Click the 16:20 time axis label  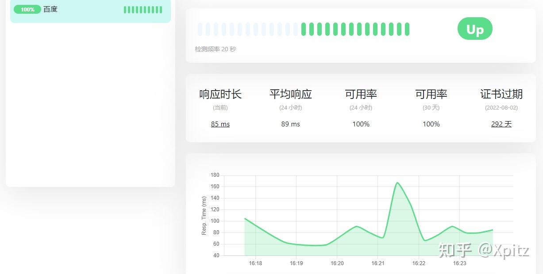337,263
